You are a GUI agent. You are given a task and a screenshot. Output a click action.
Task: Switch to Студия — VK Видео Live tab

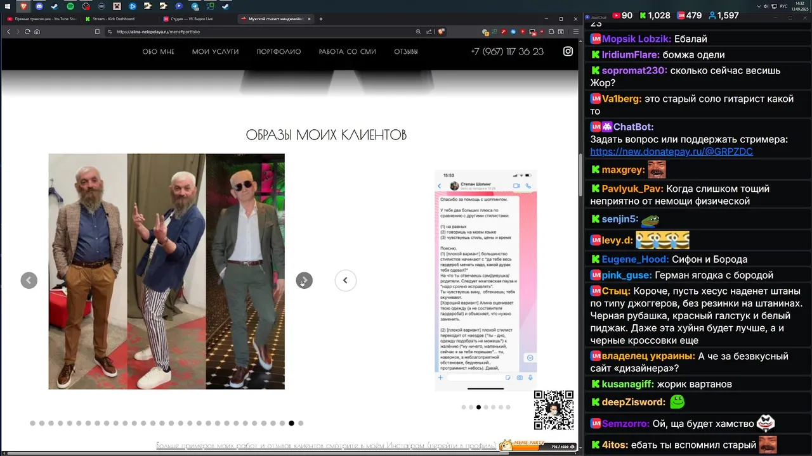pyautogui.click(x=197, y=19)
